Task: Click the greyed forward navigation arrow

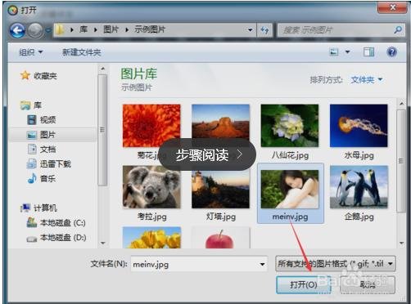Action: pos(36,30)
